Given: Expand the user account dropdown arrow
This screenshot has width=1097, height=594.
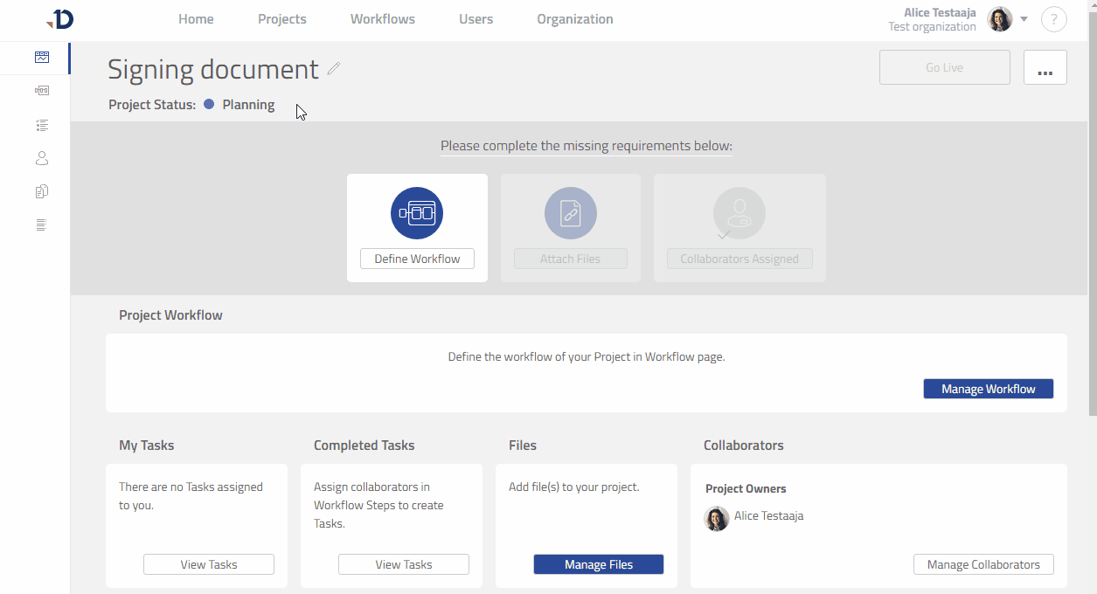Looking at the screenshot, I should click(x=1024, y=19).
